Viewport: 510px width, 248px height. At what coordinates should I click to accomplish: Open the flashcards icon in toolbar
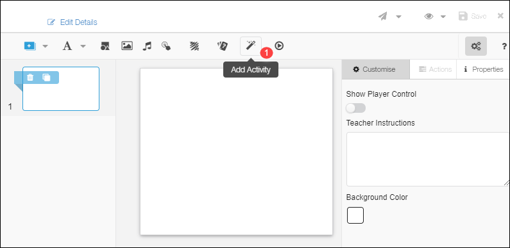223,46
